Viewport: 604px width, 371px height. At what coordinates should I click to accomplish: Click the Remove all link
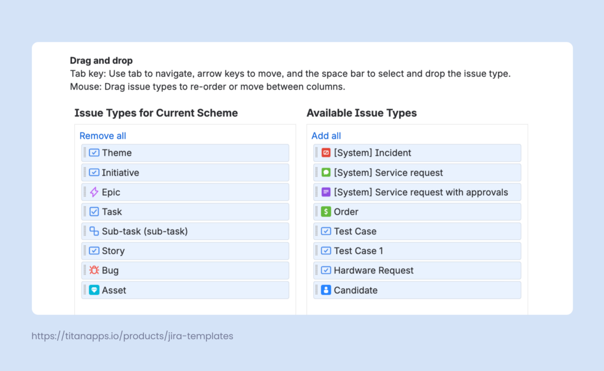(103, 136)
